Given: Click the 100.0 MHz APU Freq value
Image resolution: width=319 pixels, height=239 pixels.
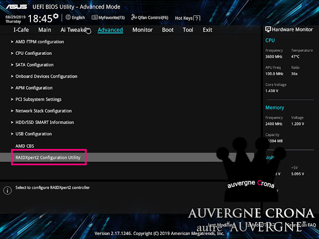Looking at the screenshot, I should (274, 74).
